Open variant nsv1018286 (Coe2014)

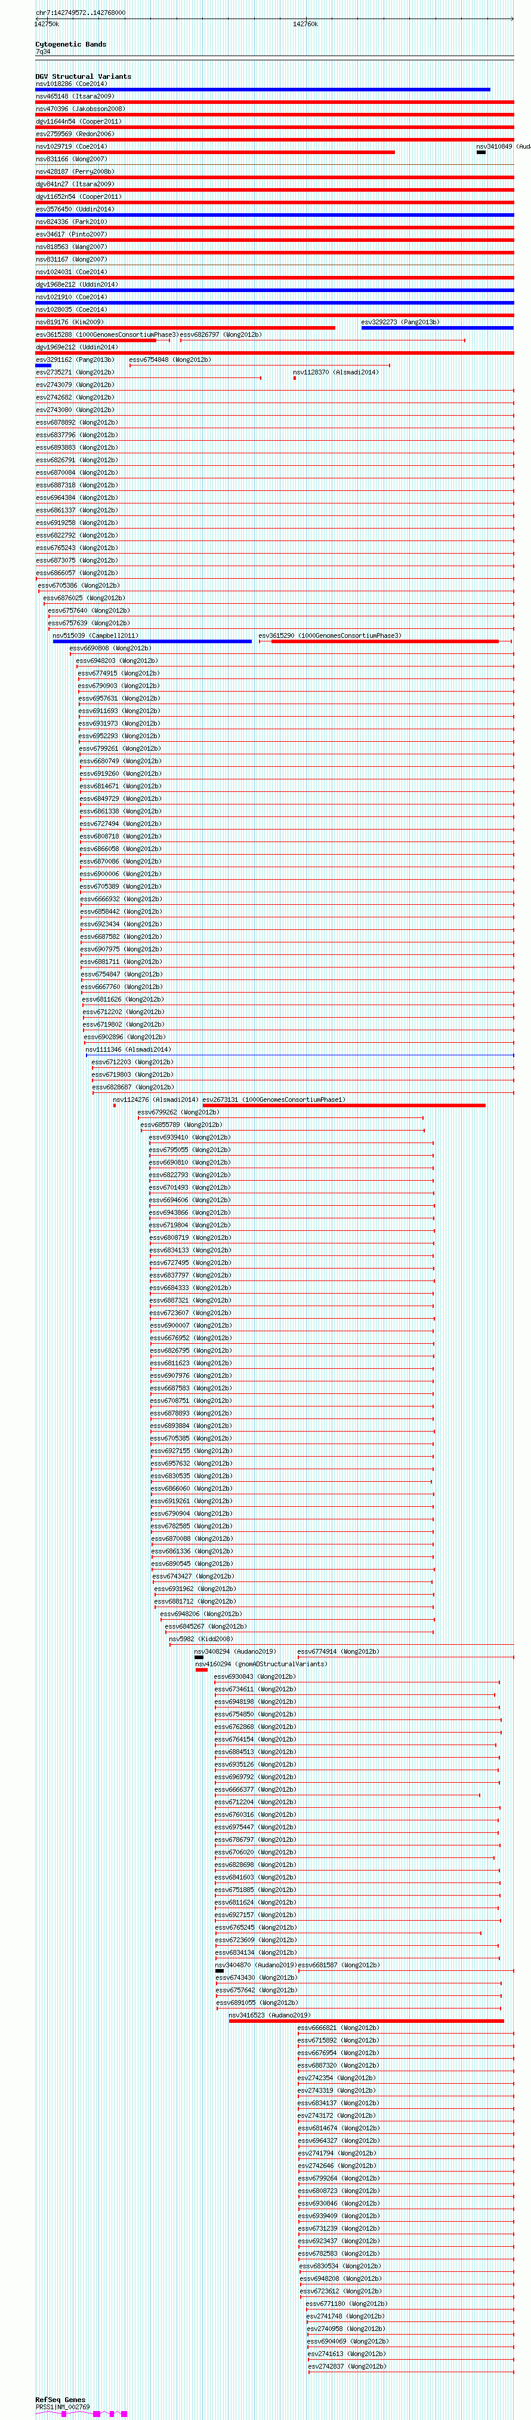(x=72, y=84)
